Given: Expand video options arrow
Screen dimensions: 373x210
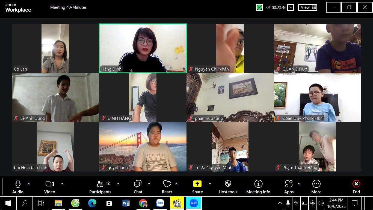Looking at the screenshot, I should [x=62, y=184].
